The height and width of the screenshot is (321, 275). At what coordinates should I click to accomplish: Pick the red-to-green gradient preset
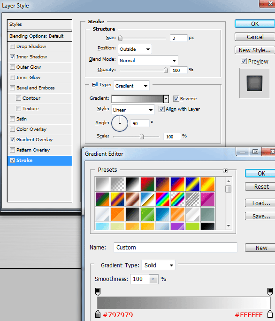coord(147,184)
